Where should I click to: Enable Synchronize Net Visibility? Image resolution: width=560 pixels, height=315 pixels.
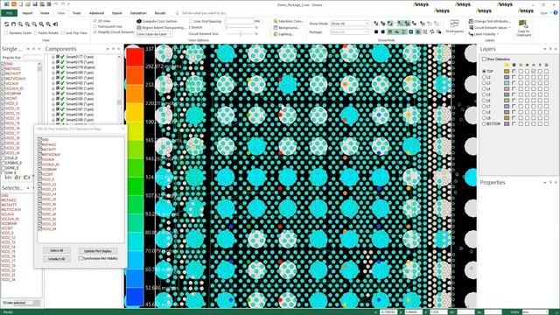point(80,258)
